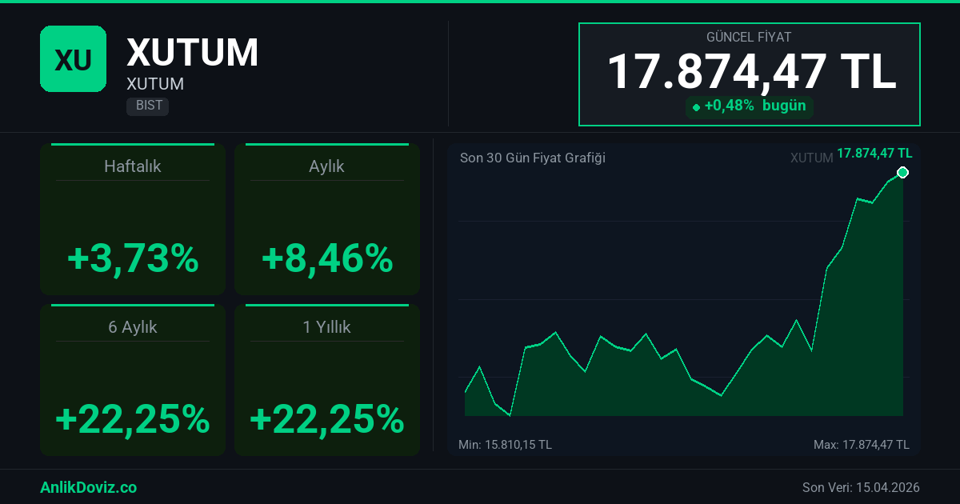Click the green XU logo icon
This screenshot has height=504, width=960.
tap(73, 59)
